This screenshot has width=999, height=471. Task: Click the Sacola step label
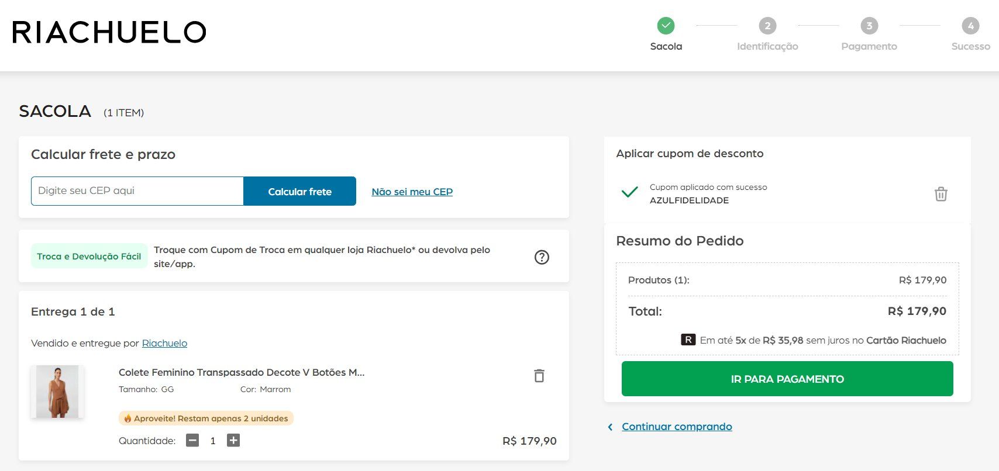[666, 46]
